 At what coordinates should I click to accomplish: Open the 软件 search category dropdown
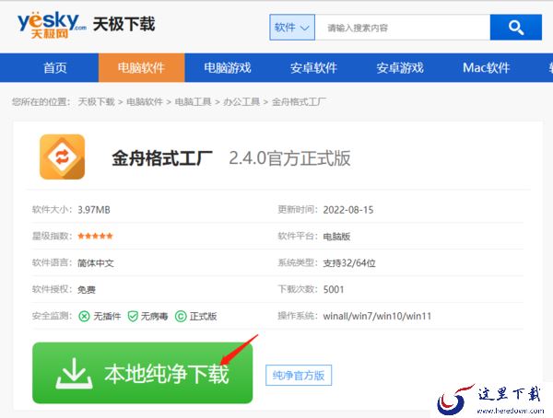click(292, 27)
